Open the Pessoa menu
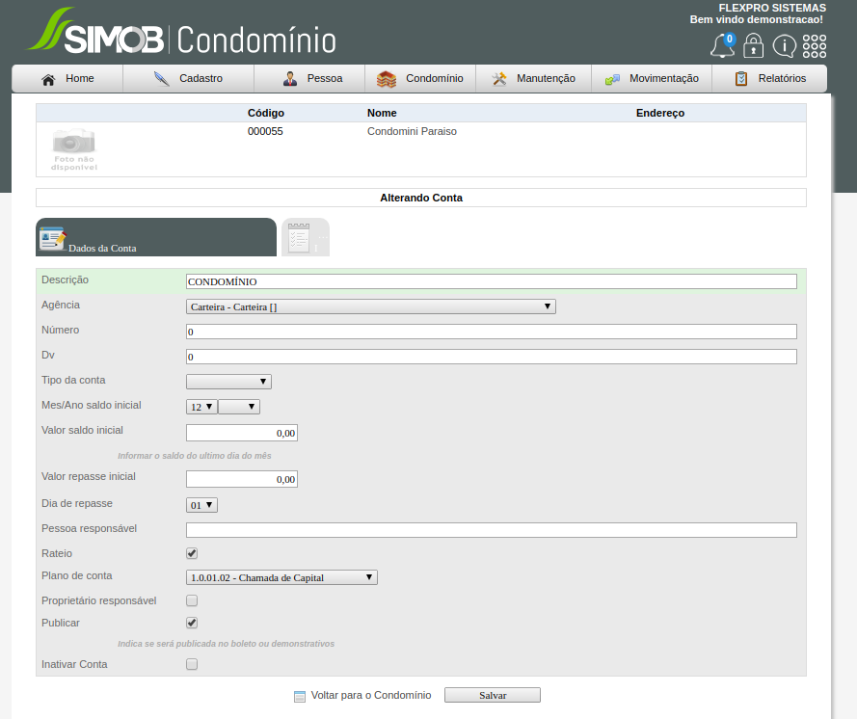Image resolution: width=857 pixels, height=719 pixels. coord(309,79)
